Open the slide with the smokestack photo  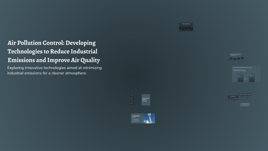point(143,118)
